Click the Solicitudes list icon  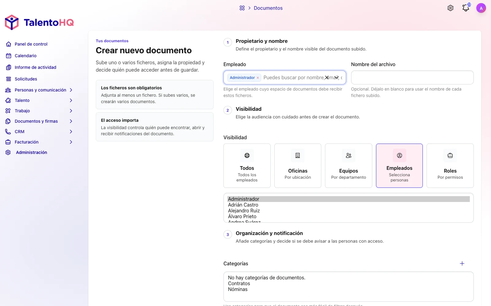click(9, 79)
